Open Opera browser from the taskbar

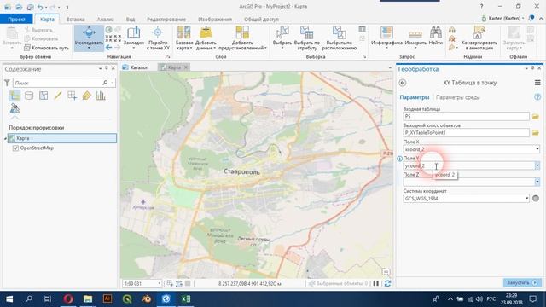(x=68, y=298)
